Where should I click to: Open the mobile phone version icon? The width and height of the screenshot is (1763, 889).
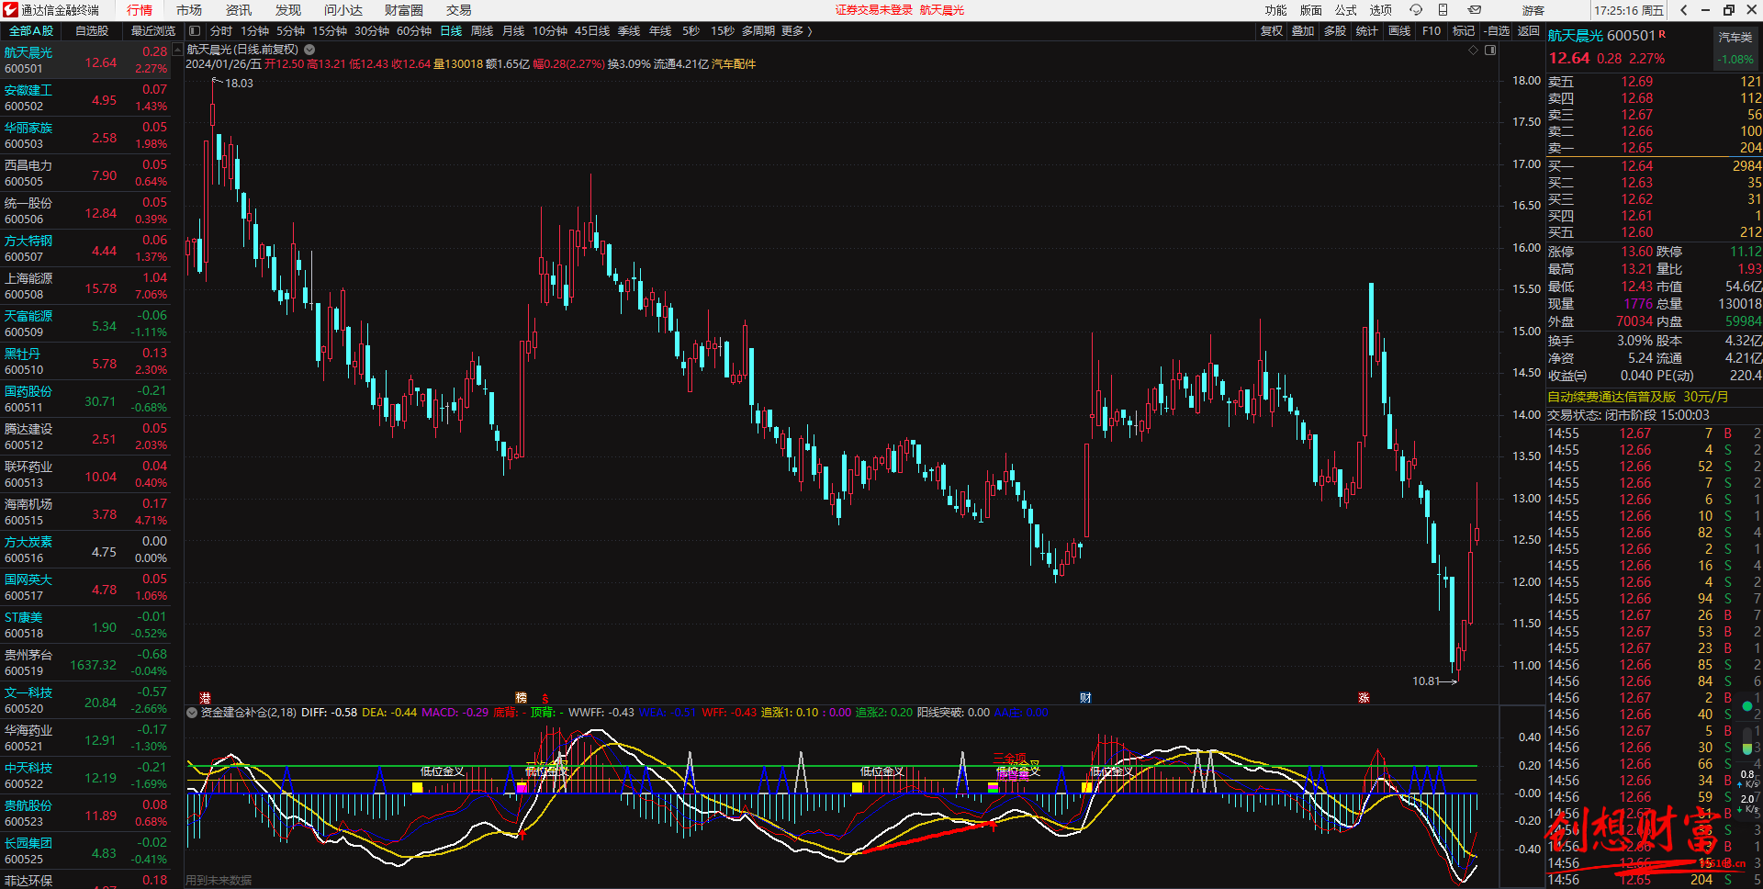click(1443, 10)
